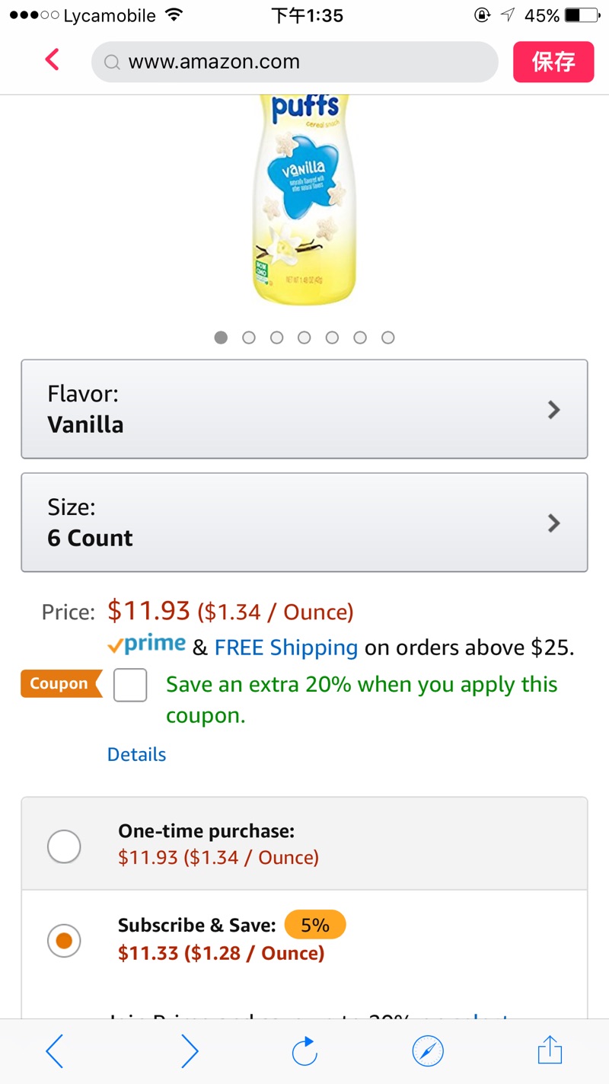
Task: Tap the share icon in bottom toolbar
Action: coord(550,1052)
